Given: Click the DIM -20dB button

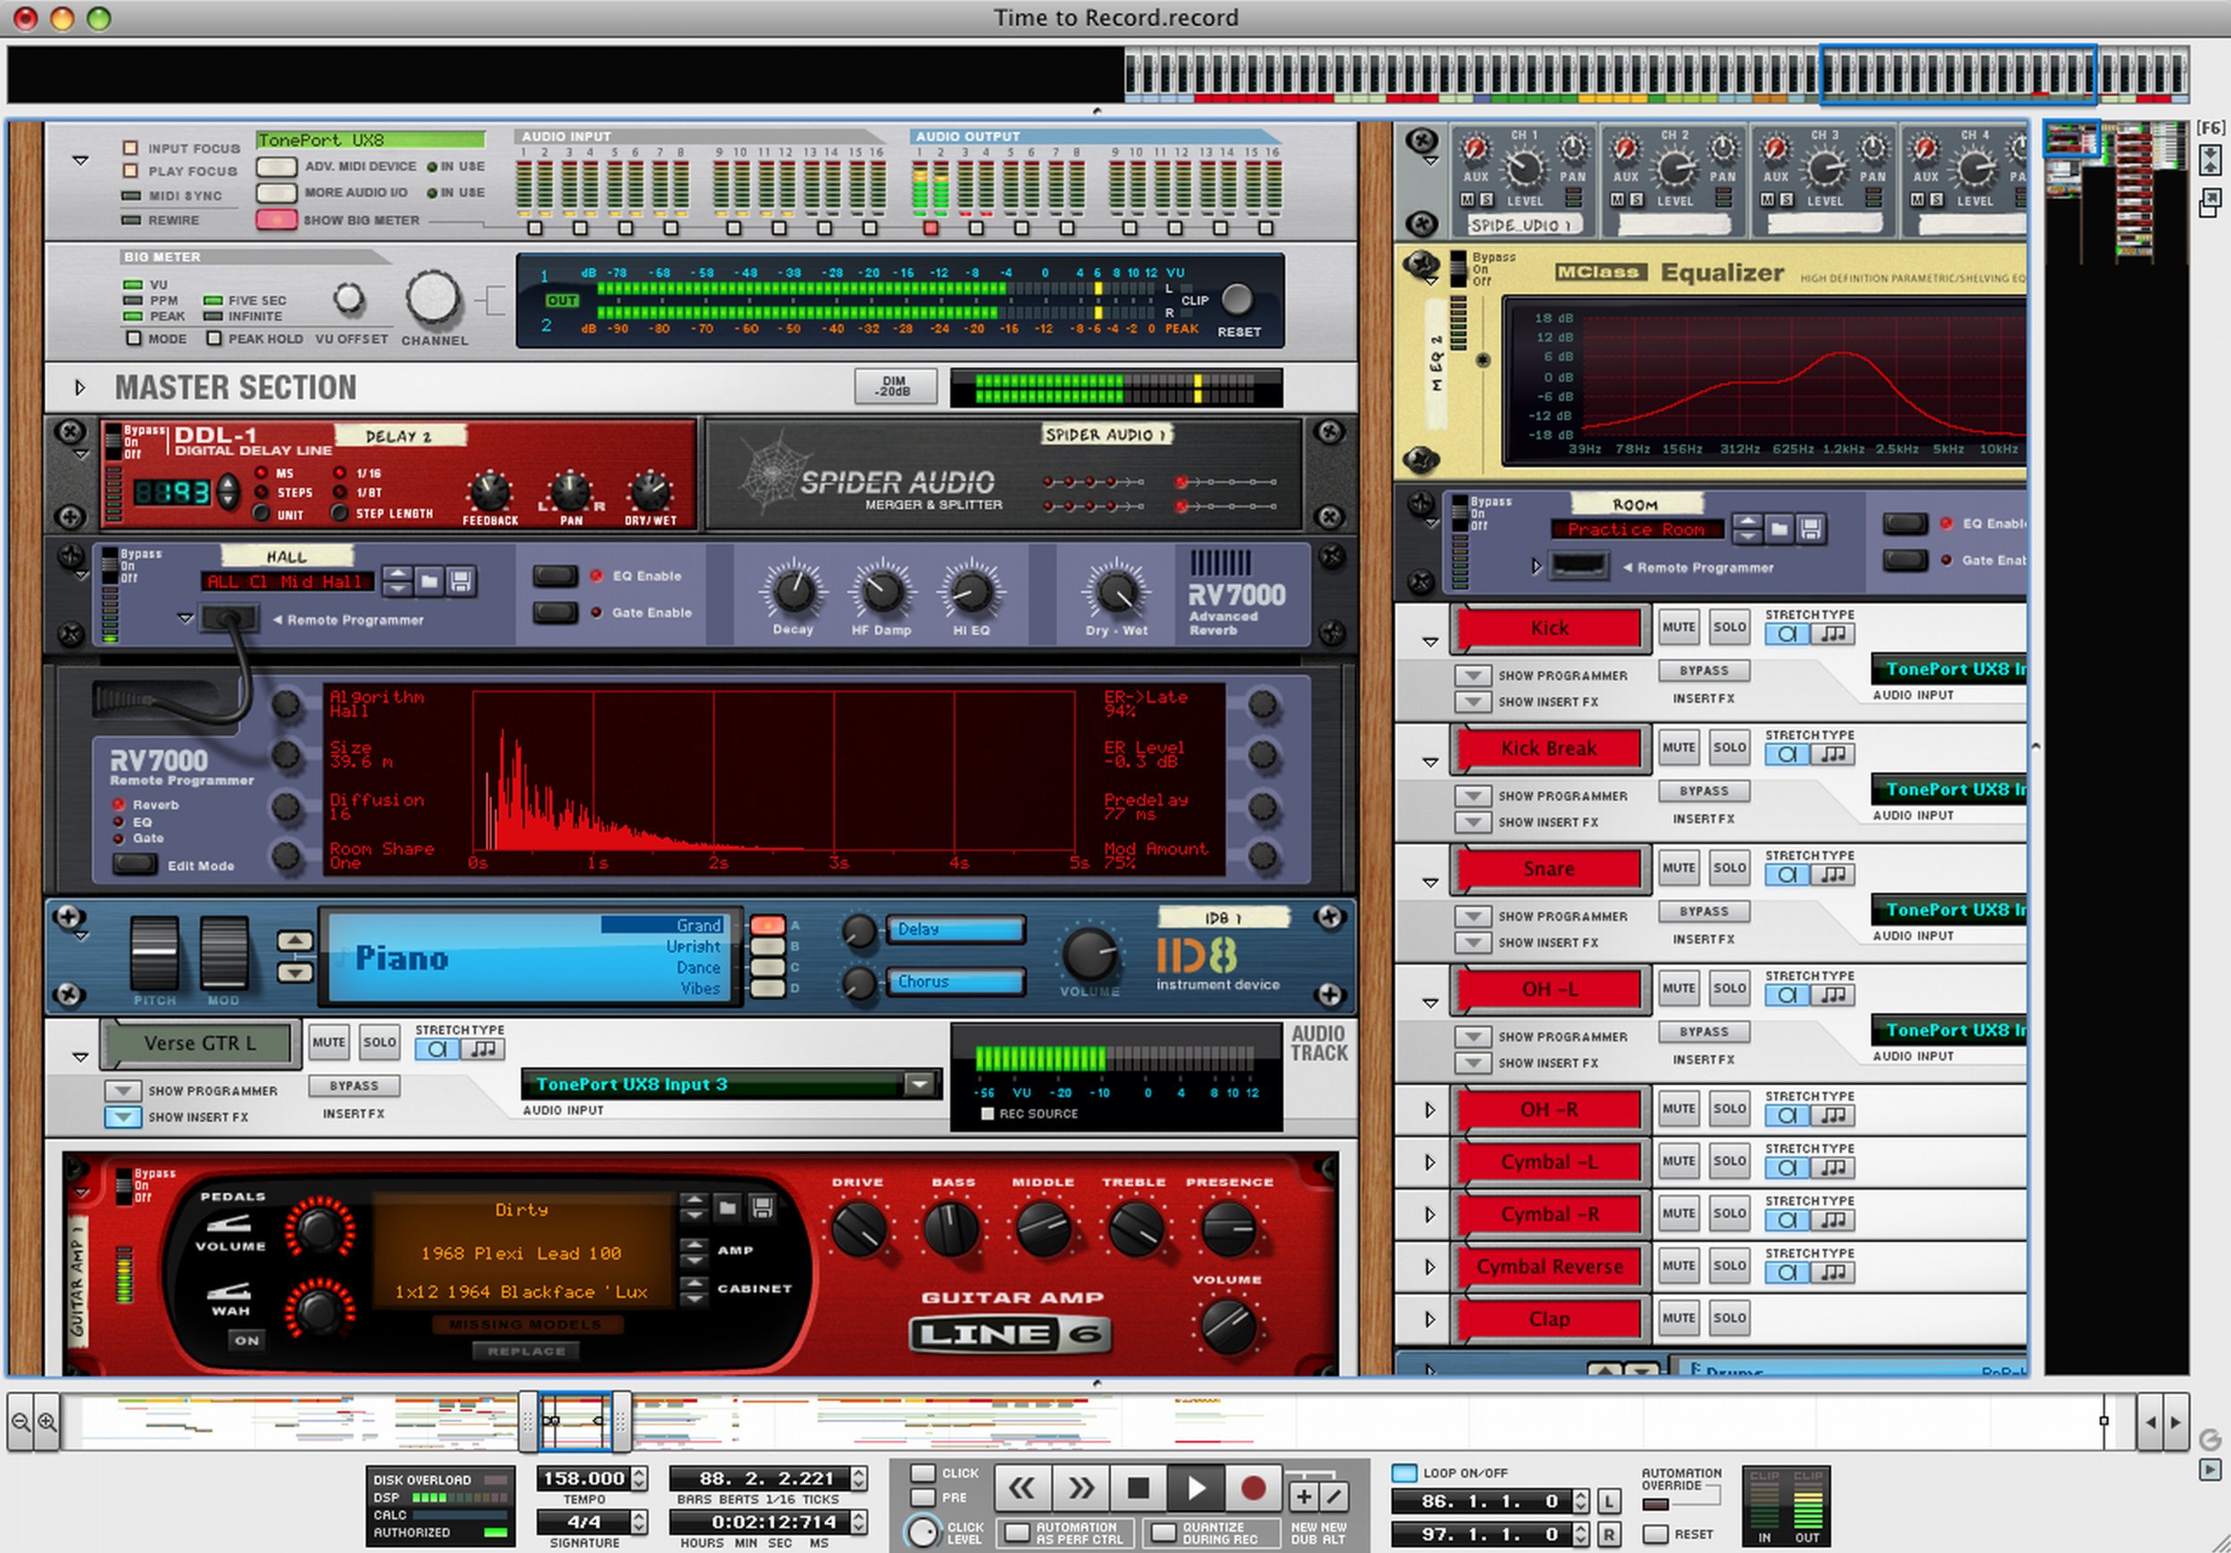Looking at the screenshot, I should (894, 385).
